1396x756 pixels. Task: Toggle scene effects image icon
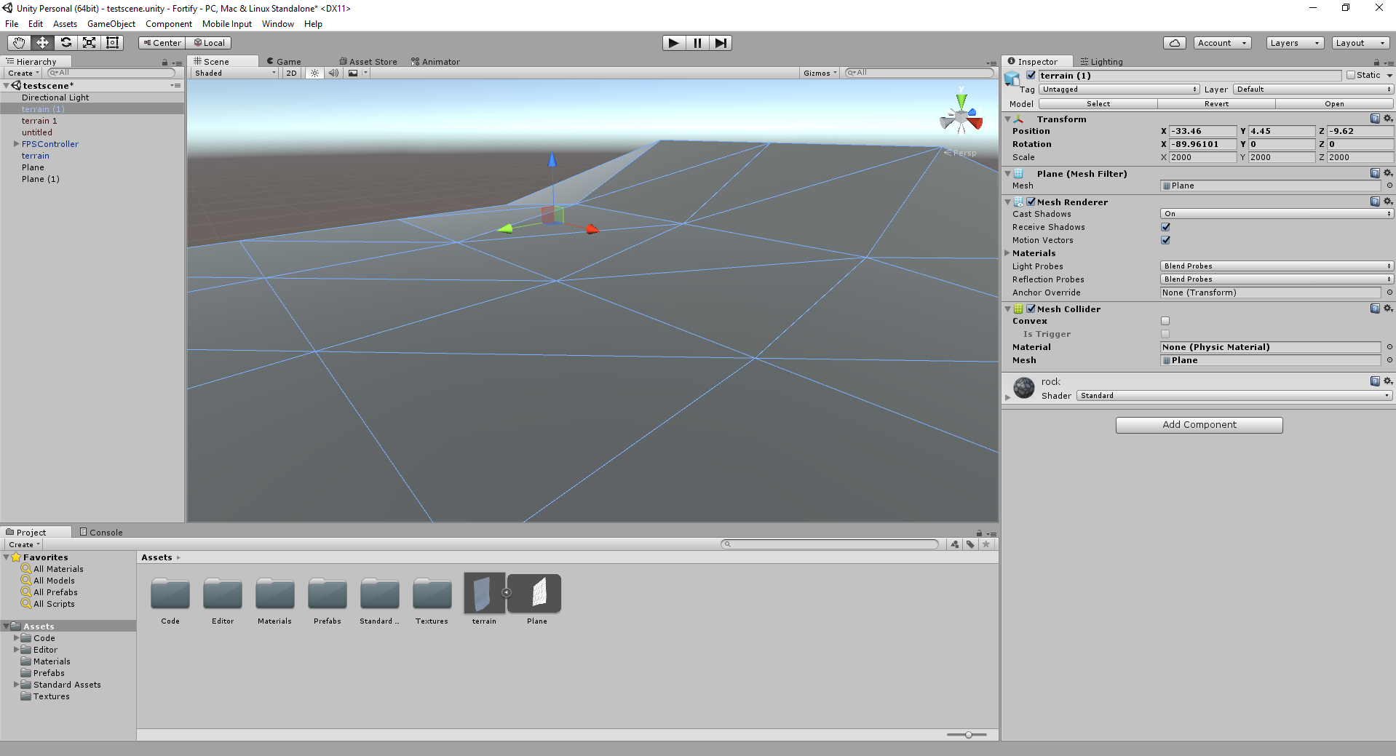[353, 73]
